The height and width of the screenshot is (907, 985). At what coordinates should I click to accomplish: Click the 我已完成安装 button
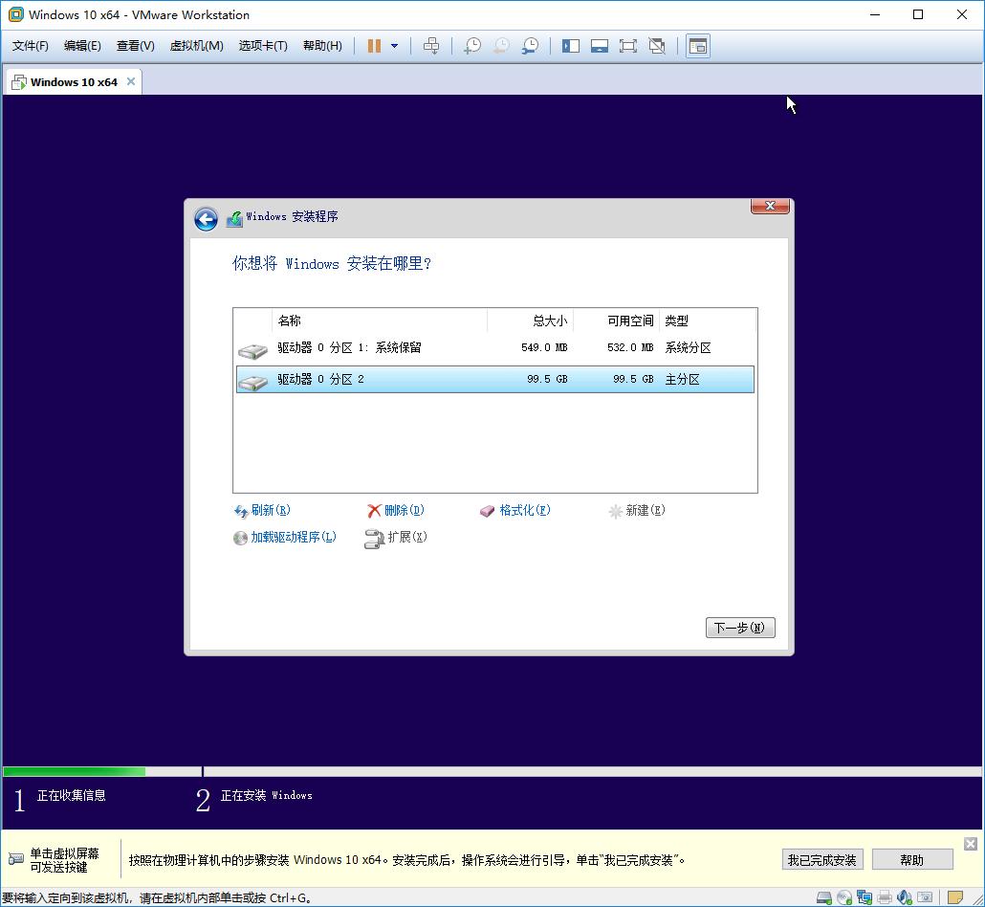[x=821, y=859]
